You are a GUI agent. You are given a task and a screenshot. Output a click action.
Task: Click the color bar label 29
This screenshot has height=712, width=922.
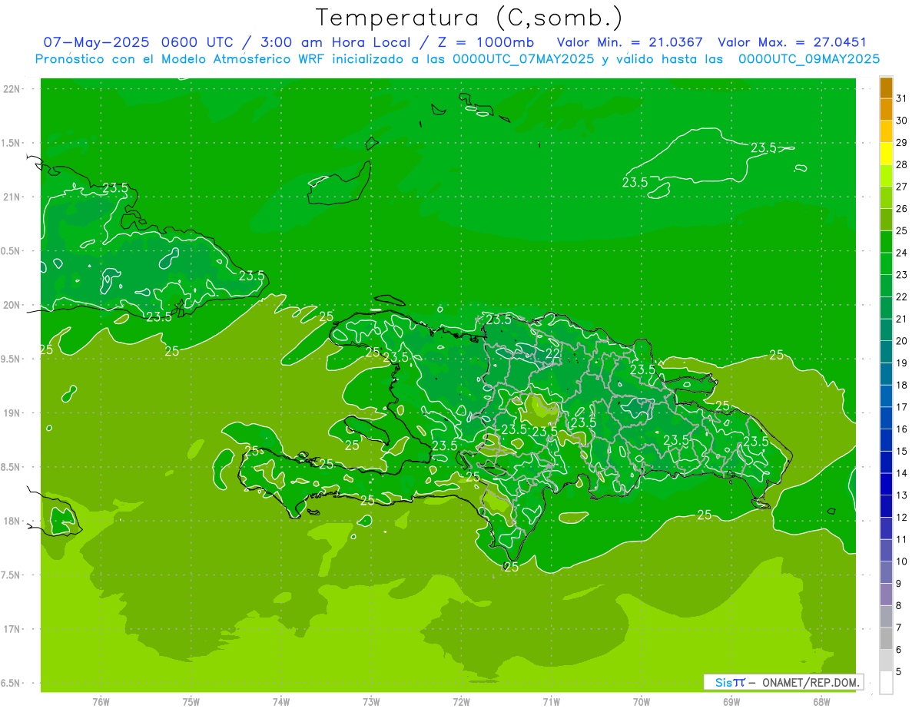pyautogui.click(x=902, y=142)
